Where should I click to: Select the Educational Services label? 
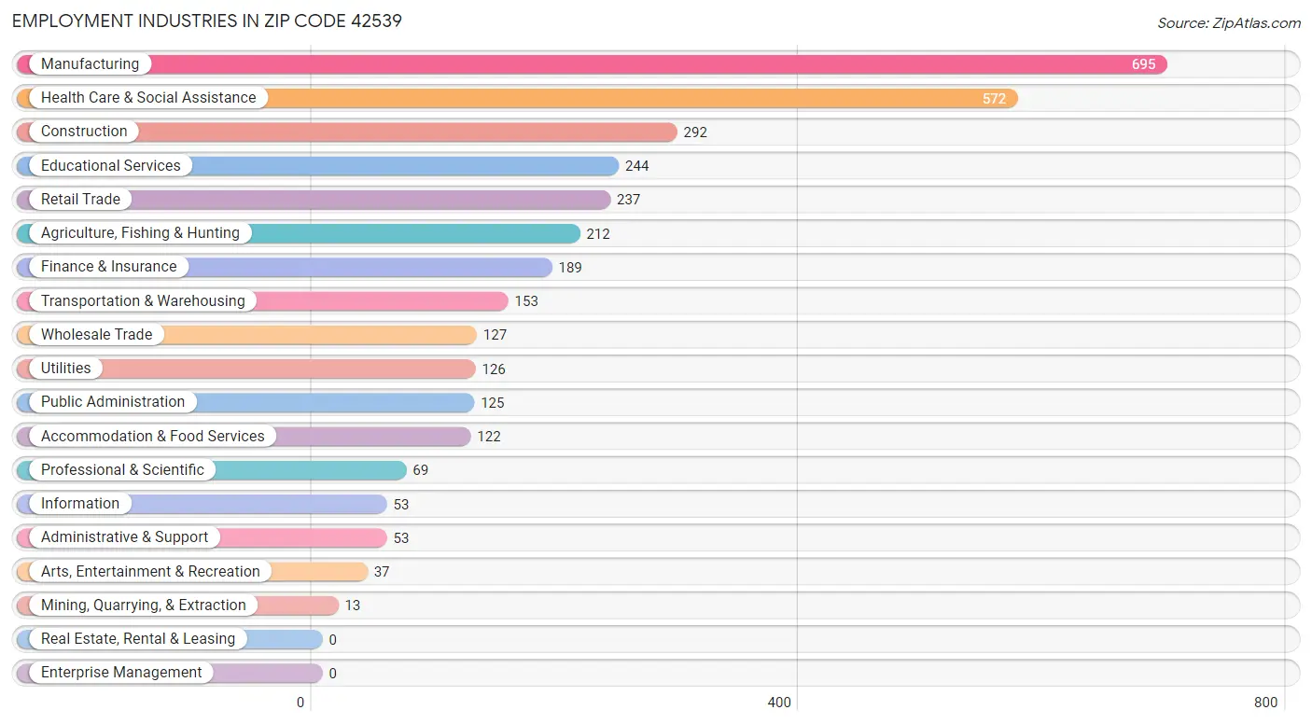coord(111,166)
